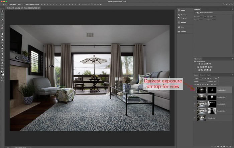Delete layer using trash icon in Layers panel
The image size is (234, 148).
click(x=230, y=147)
